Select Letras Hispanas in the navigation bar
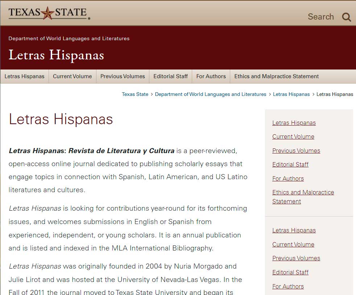The height and width of the screenshot is (295, 356). click(x=25, y=76)
